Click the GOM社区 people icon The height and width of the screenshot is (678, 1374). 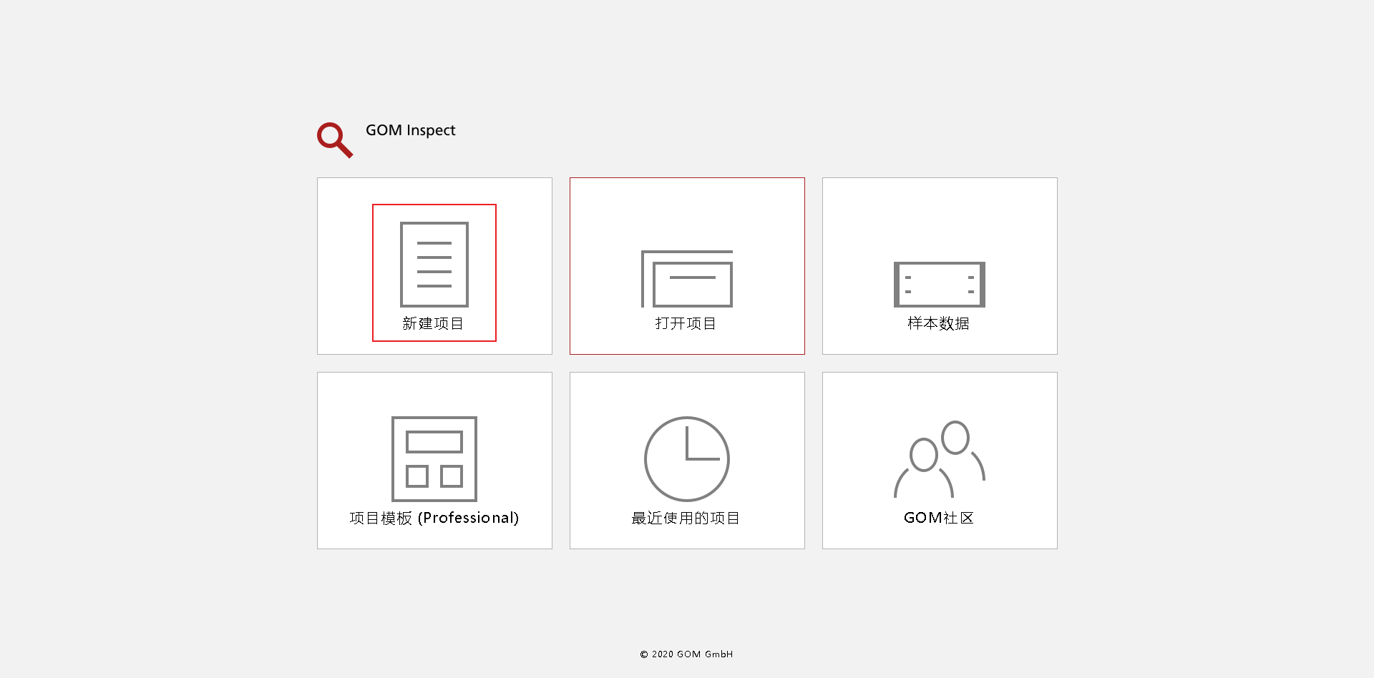(939, 459)
